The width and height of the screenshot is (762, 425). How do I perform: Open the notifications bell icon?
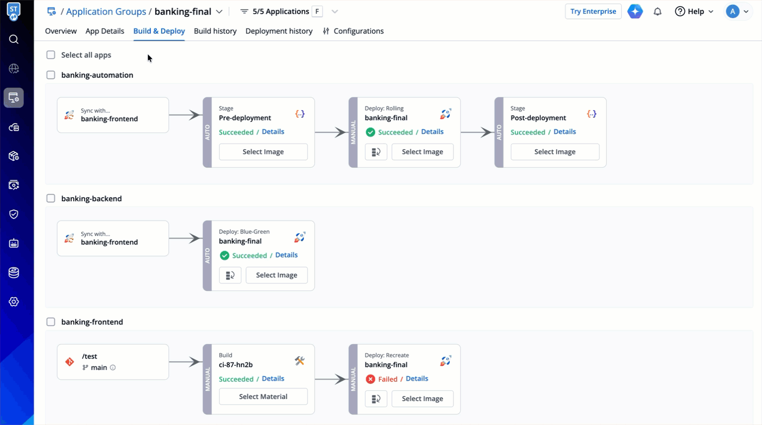coord(657,11)
